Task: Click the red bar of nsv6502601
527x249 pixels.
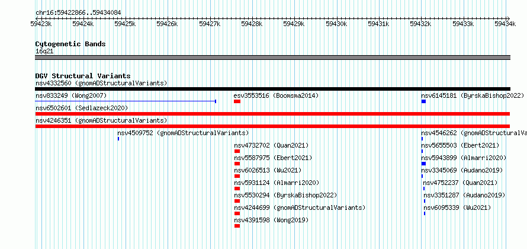Action: (272, 114)
